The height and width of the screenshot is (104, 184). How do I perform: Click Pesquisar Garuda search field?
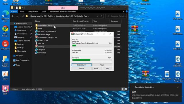tap(116, 16)
